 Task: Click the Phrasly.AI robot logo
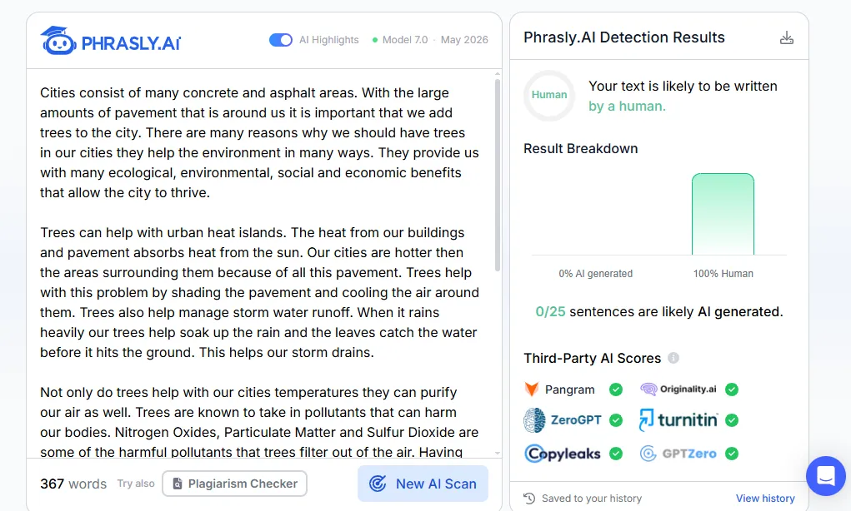(58, 41)
